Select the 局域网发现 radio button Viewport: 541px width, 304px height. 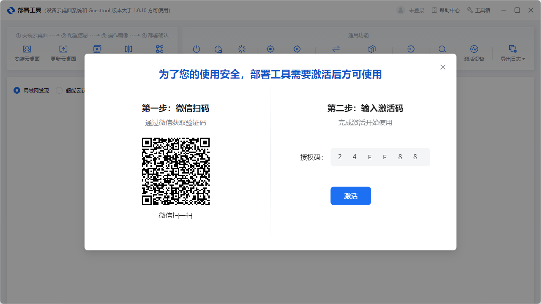pyautogui.click(x=17, y=90)
